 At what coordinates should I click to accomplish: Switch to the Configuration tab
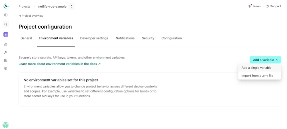tap(172, 38)
